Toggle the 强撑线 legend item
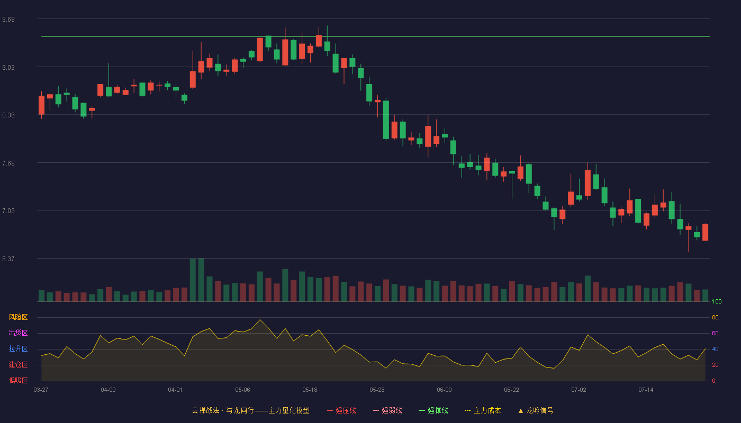 click(x=433, y=410)
